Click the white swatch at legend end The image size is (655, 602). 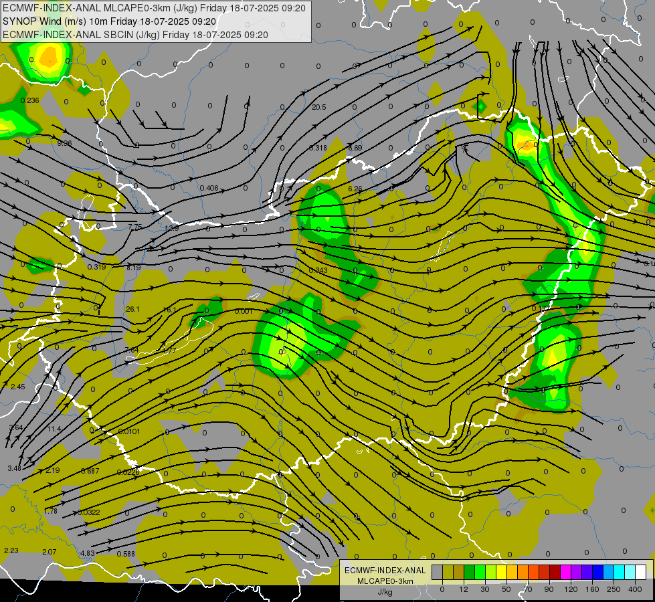click(x=641, y=572)
